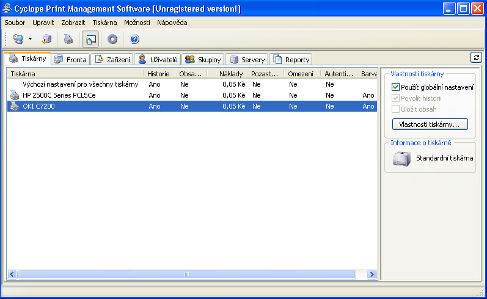Select the HP 2500C Series PCL5Ce row
This screenshot has height=299, width=487.
pyautogui.click(x=192, y=95)
